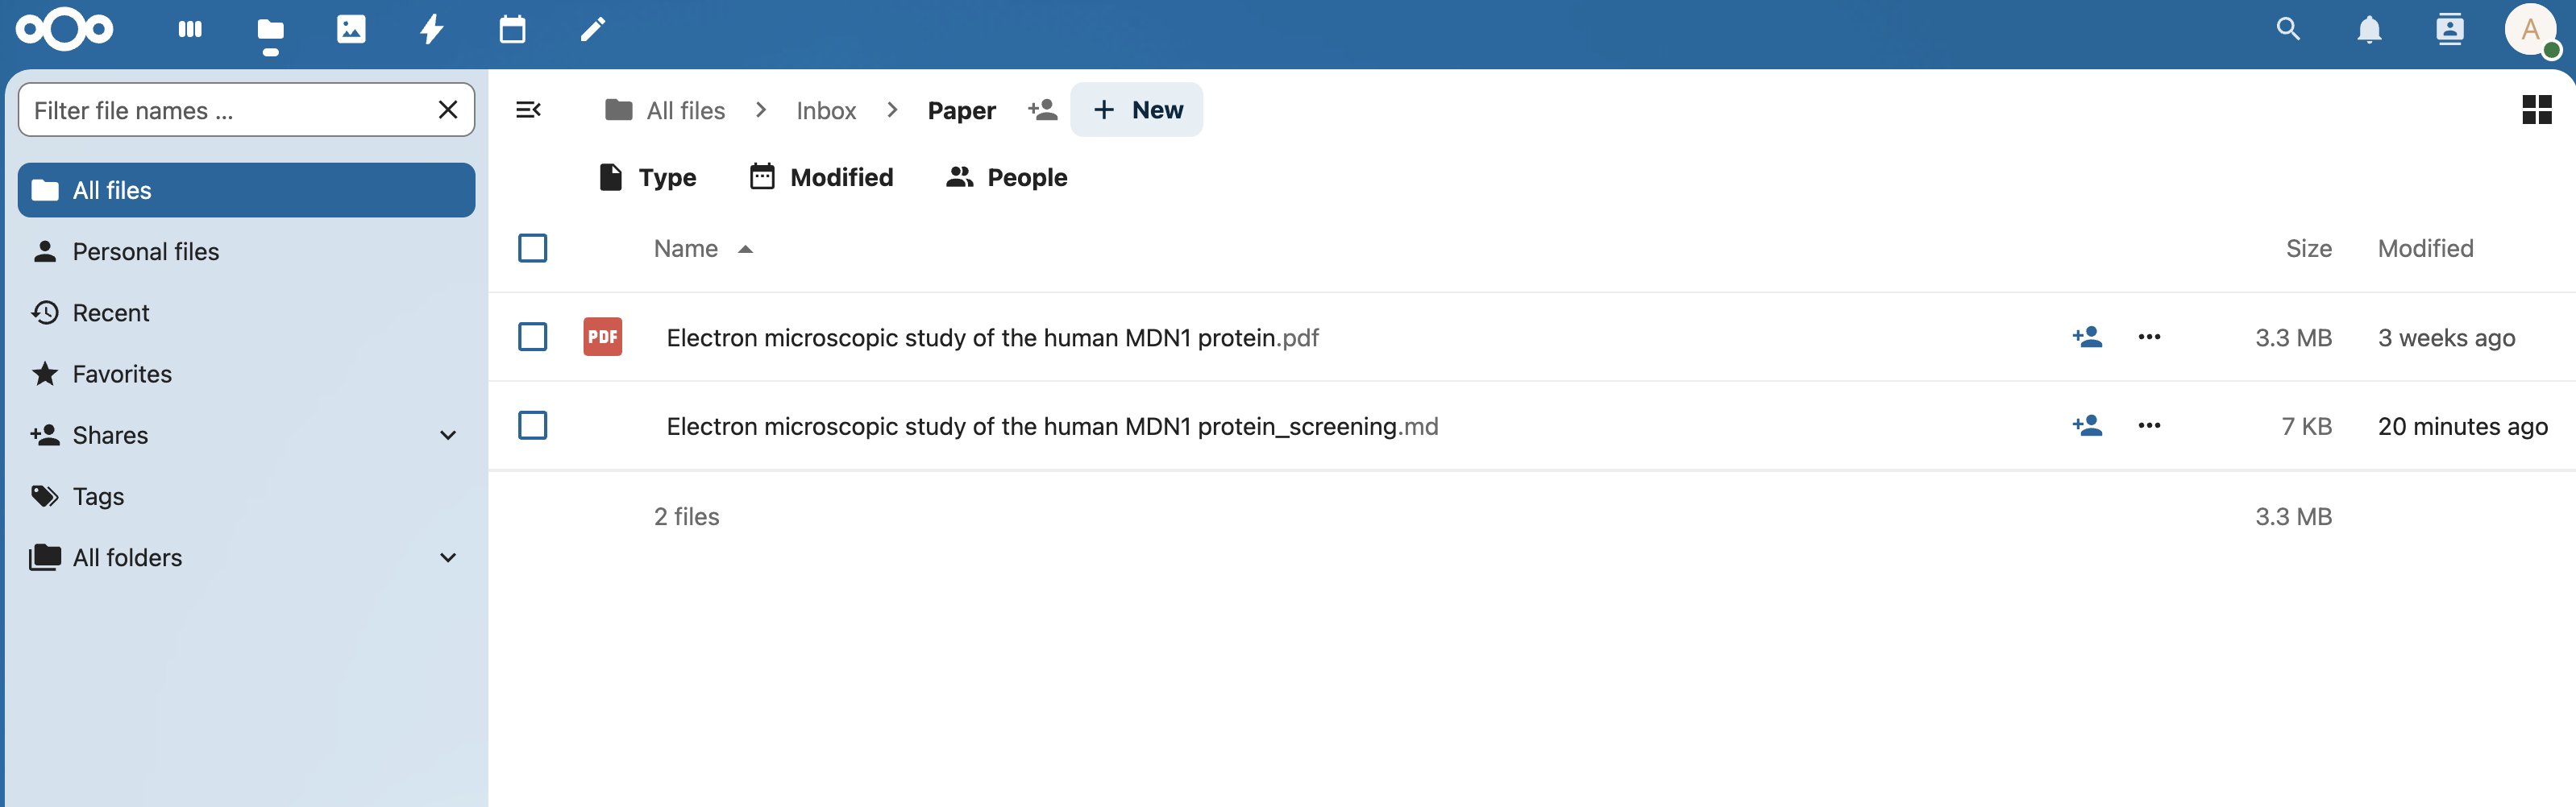The image size is (2576, 807).
Task: Open the Nextcloud Dashboard app
Action: (x=190, y=30)
